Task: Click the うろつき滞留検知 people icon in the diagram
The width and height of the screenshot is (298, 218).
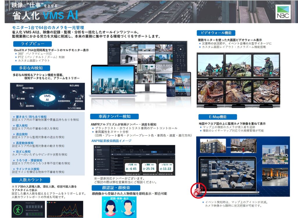Action: [x=81, y=96]
